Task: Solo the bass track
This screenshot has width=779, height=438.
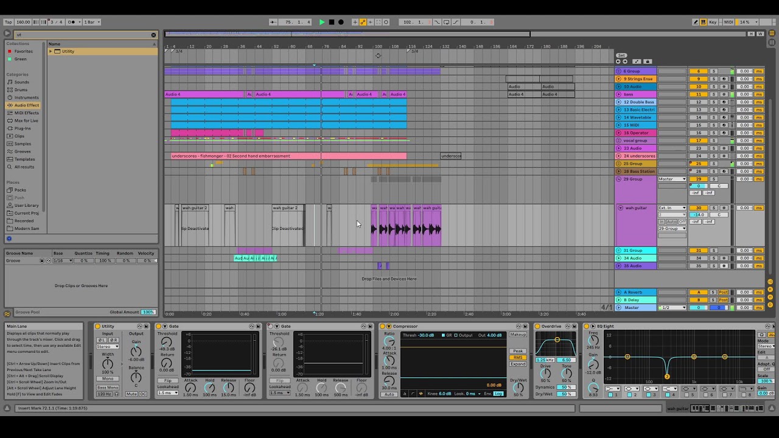Action: click(x=714, y=94)
